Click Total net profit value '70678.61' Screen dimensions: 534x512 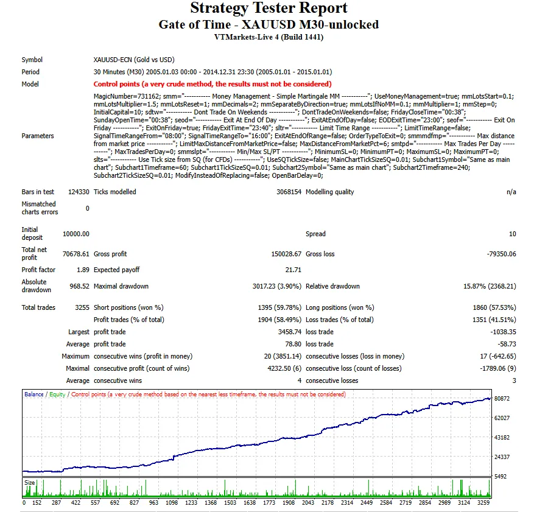[76, 254]
